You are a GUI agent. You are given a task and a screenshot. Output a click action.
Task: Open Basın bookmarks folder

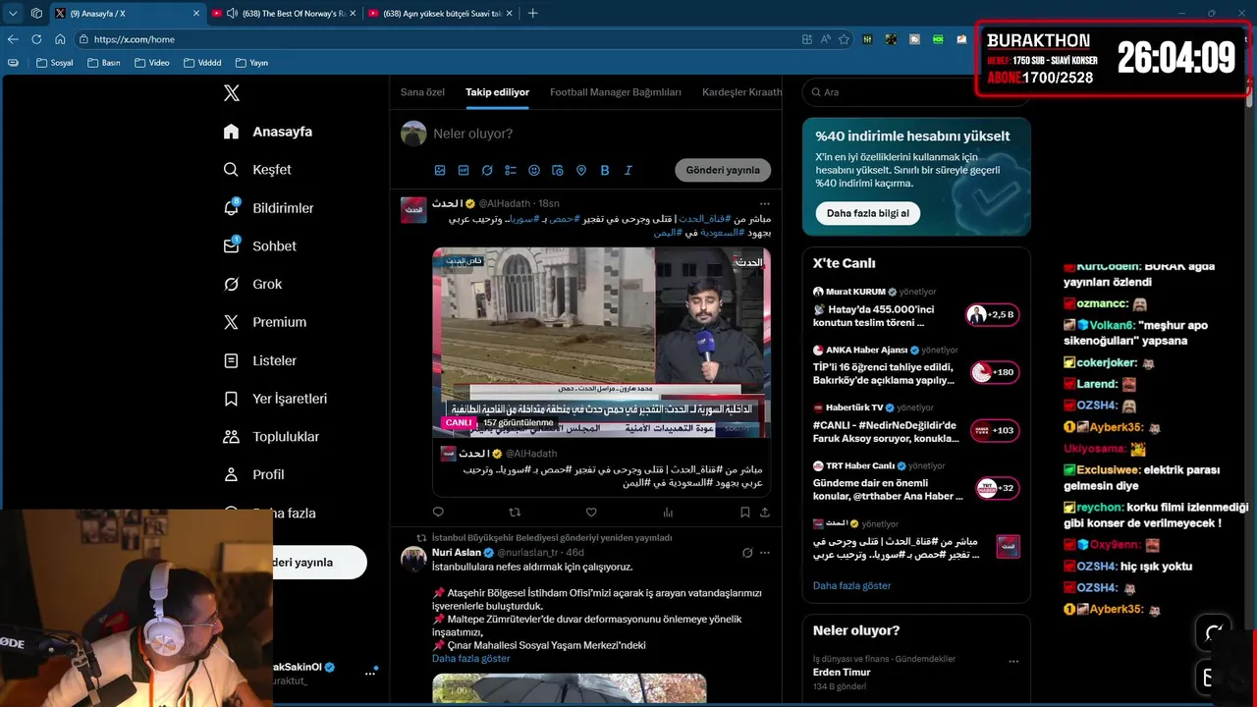tap(104, 63)
